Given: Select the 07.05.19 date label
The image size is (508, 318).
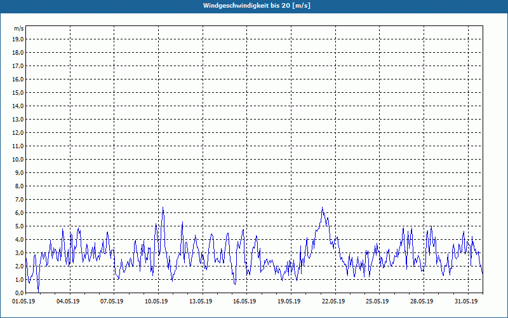Looking at the screenshot, I should tap(112, 301).
